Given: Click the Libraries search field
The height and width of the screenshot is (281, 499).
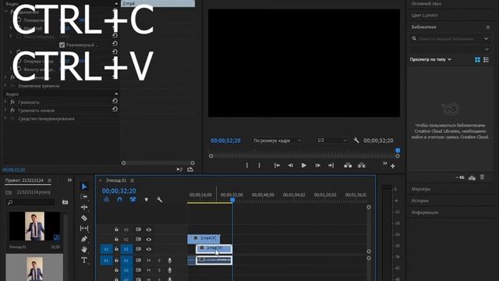Looking at the screenshot, I should [446, 39].
